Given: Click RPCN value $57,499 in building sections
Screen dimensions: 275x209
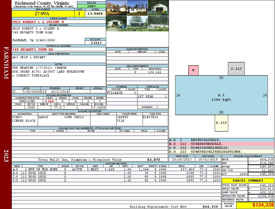Looking at the screenshot, I should click(187, 169).
